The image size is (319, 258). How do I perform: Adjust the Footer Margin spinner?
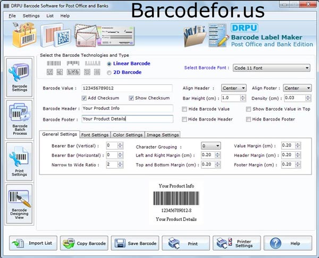click(298, 165)
